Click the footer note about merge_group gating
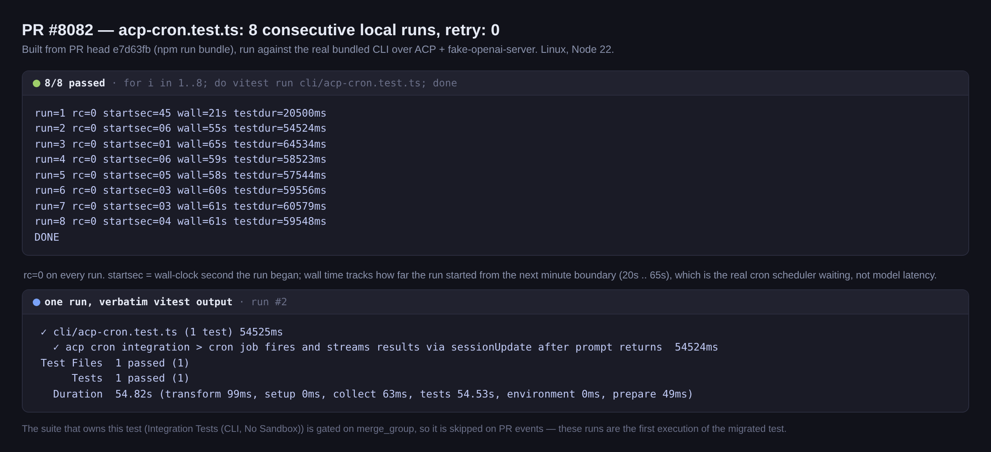Viewport: 991px width, 452px height. [x=404, y=429]
